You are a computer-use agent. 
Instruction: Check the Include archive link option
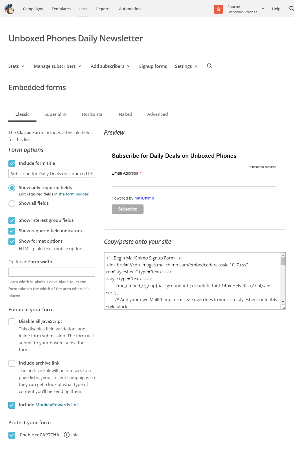12,363
